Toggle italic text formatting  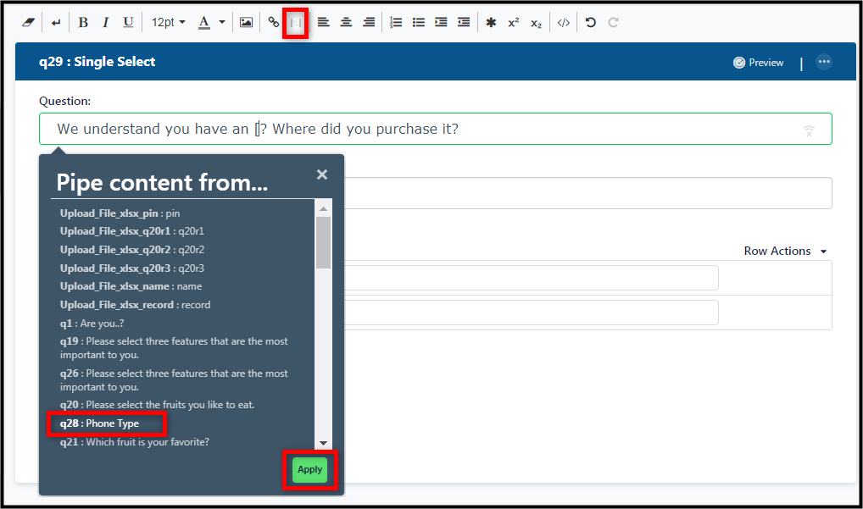[x=105, y=23]
